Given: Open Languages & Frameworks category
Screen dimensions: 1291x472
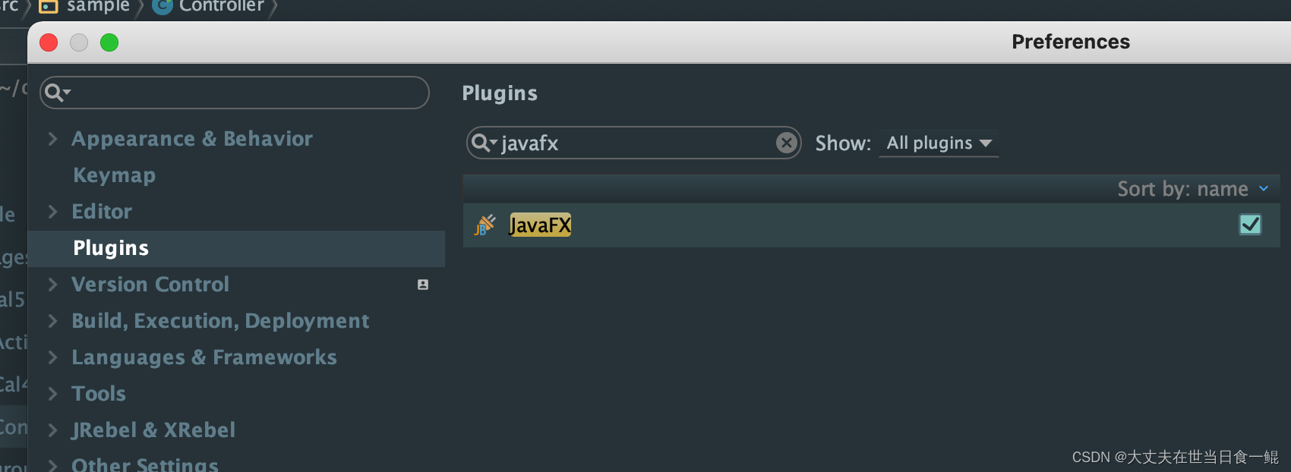Looking at the screenshot, I should 204,357.
